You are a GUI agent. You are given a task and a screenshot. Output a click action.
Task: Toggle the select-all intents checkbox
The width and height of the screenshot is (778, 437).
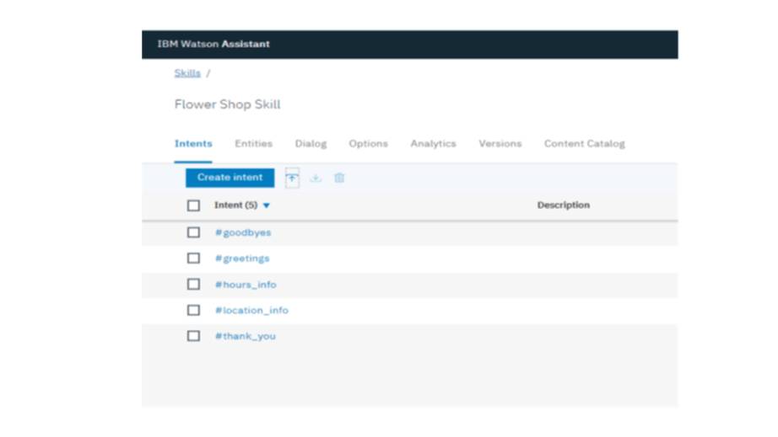[x=193, y=205]
